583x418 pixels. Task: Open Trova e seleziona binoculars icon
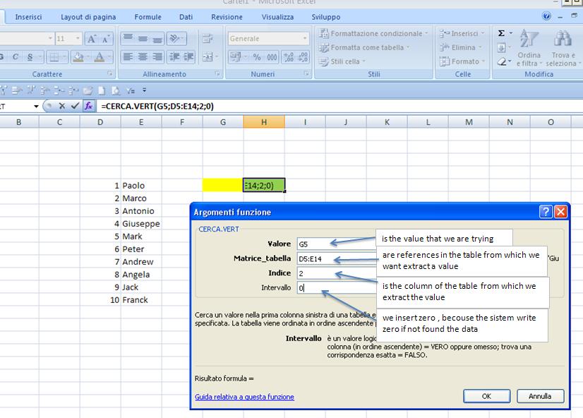[561, 40]
